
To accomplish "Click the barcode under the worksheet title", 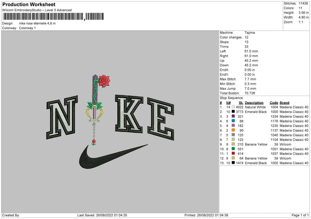I will (53, 17).
